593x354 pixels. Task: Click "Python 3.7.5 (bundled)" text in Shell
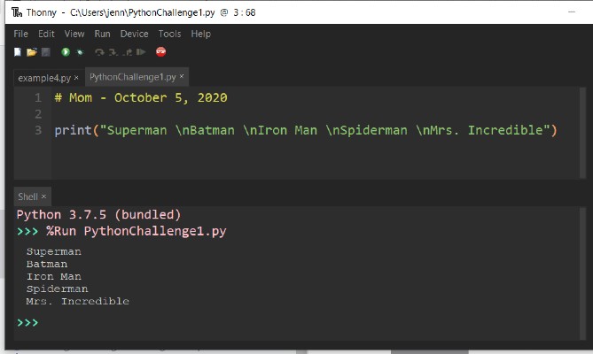point(98,215)
